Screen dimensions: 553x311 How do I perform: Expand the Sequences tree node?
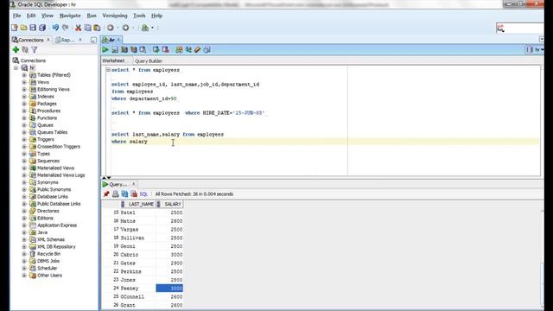pos(24,161)
